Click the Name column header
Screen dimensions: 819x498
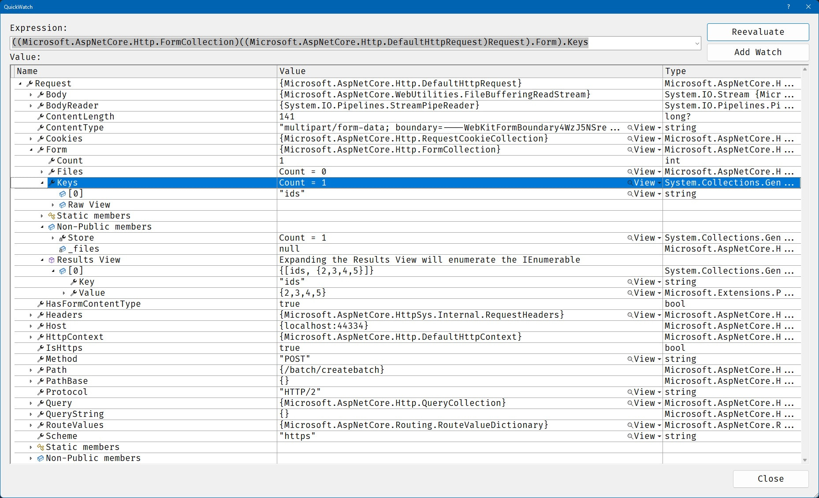pos(145,71)
